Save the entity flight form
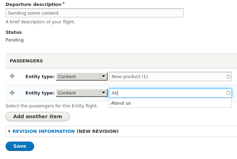Screen dimensions: 237x159 click(20, 146)
